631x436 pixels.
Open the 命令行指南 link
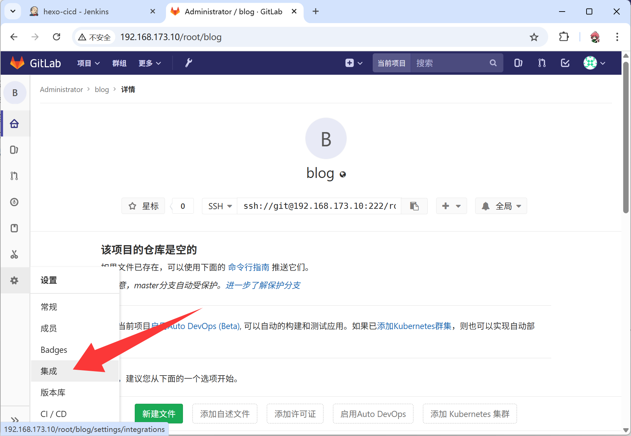coord(248,267)
